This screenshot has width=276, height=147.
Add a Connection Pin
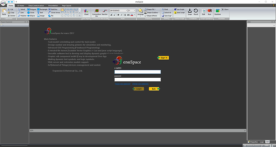click(97, 13)
